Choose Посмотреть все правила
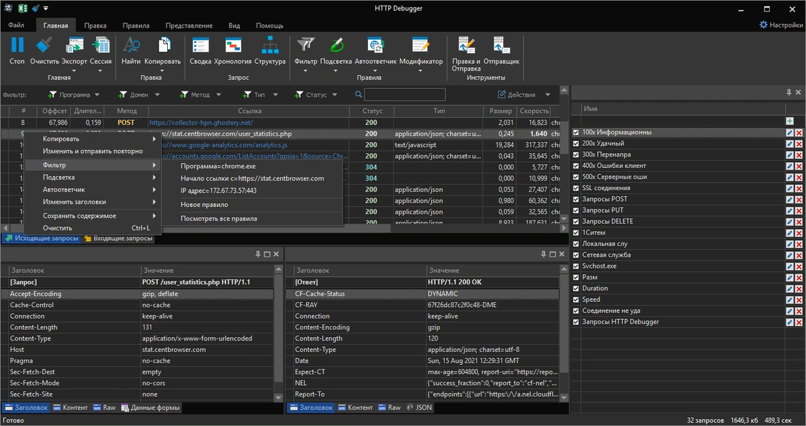 (219, 218)
